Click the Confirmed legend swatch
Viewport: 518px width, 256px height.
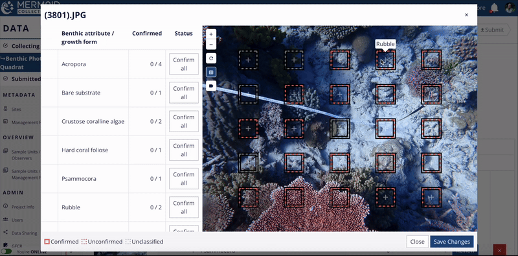pyautogui.click(x=47, y=242)
